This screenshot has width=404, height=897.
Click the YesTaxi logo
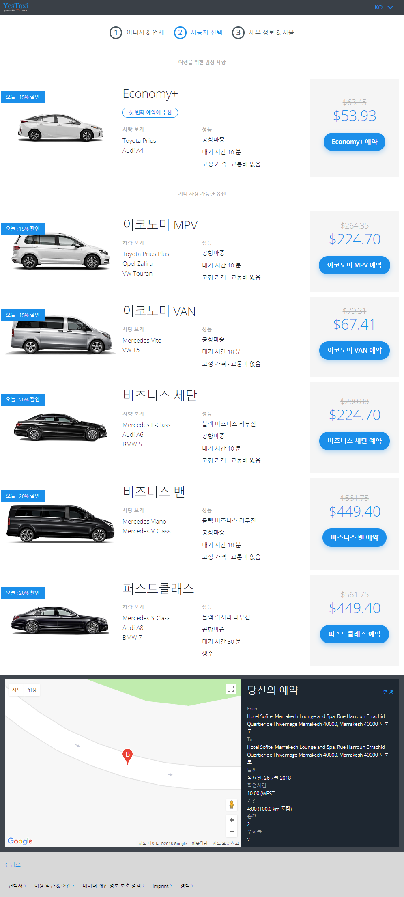click(x=16, y=7)
